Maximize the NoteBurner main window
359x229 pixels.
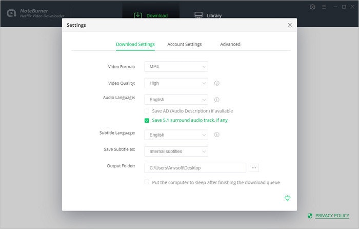point(344,7)
